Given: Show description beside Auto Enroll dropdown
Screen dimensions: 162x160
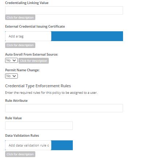Looking at the screenshot, I should [x=33, y=61].
